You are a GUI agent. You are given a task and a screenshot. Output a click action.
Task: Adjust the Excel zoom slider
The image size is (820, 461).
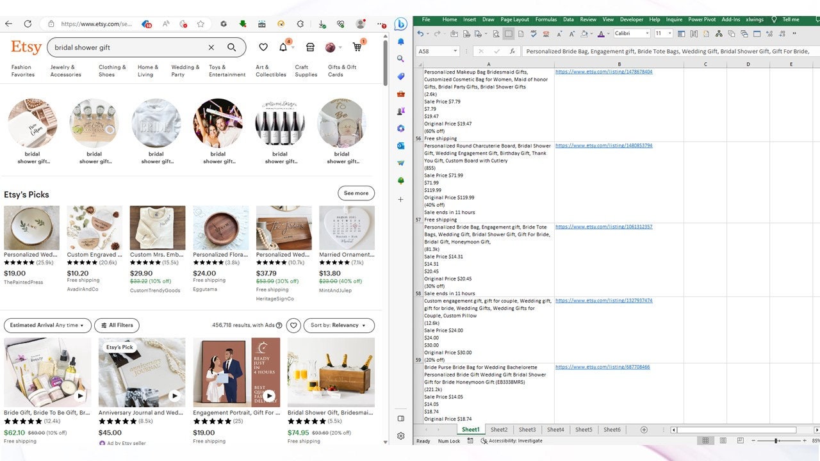776,441
